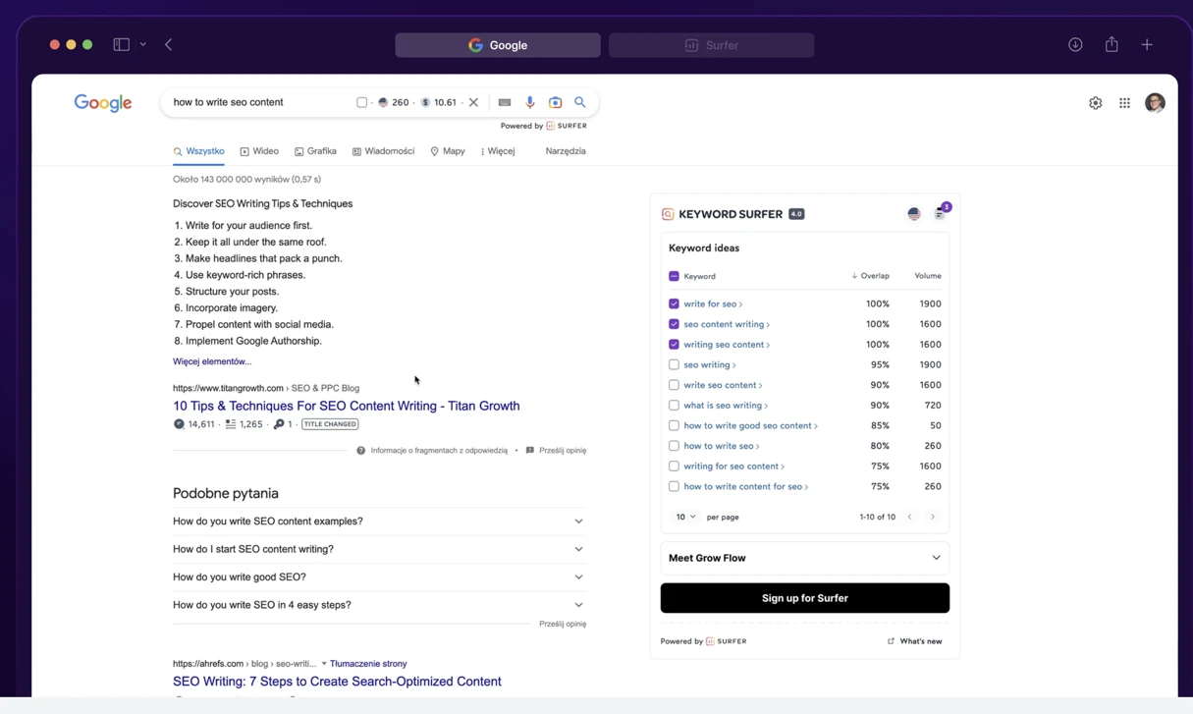Click the US flag icon in Keyword Surfer
Image resolution: width=1193 pixels, height=714 pixels.
(x=914, y=214)
